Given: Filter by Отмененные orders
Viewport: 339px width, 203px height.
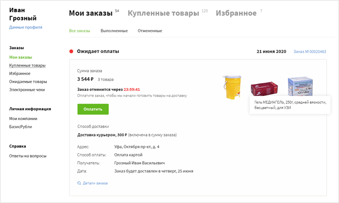Looking at the screenshot, I should [x=150, y=31].
